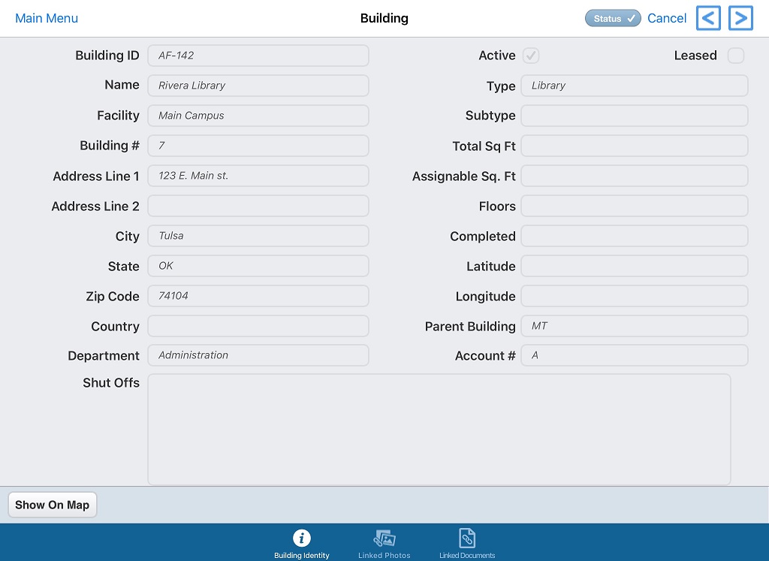
Task: Return to Main Menu
Action: point(47,18)
